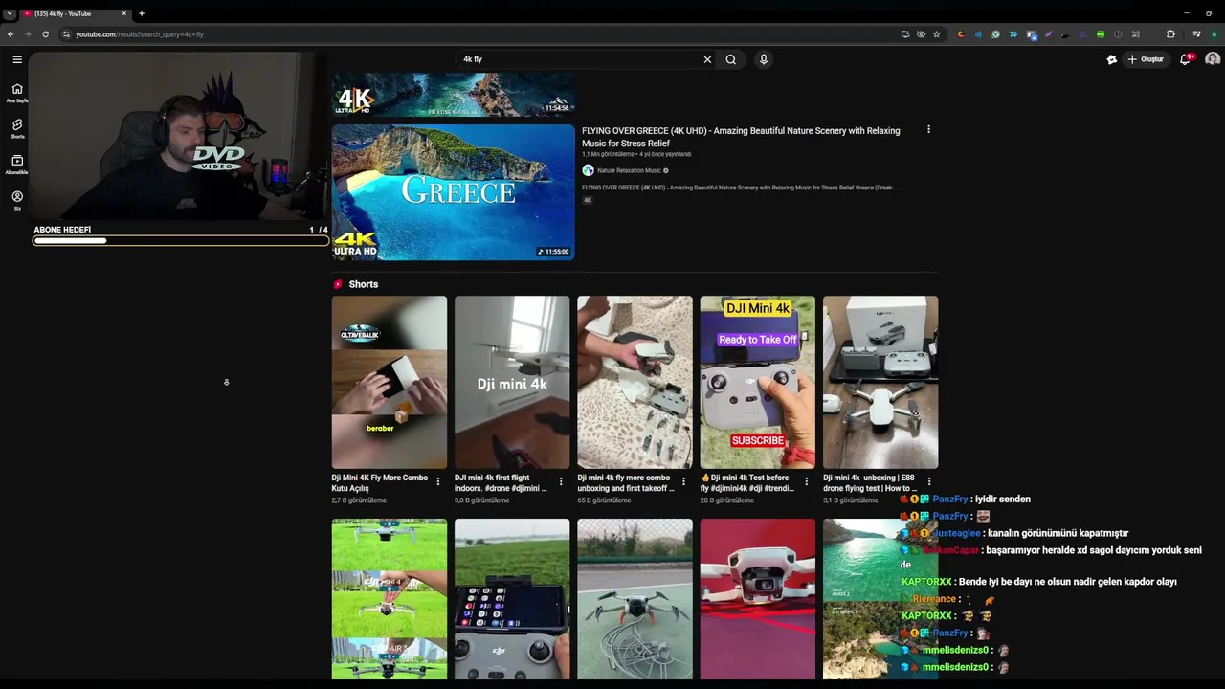This screenshot has width=1225, height=689.
Task: Open more options for Flying Over Greece video
Action: 928,129
